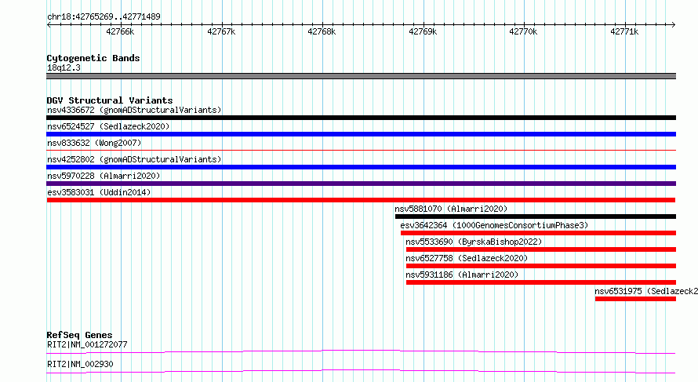Click the RIT2|NM_002930 gene label
The height and width of the screenshot is (382, 698).
tap(80, 364)
